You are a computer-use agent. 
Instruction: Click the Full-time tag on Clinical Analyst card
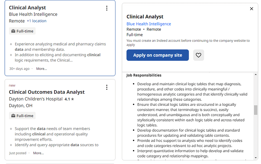[22, 31]
